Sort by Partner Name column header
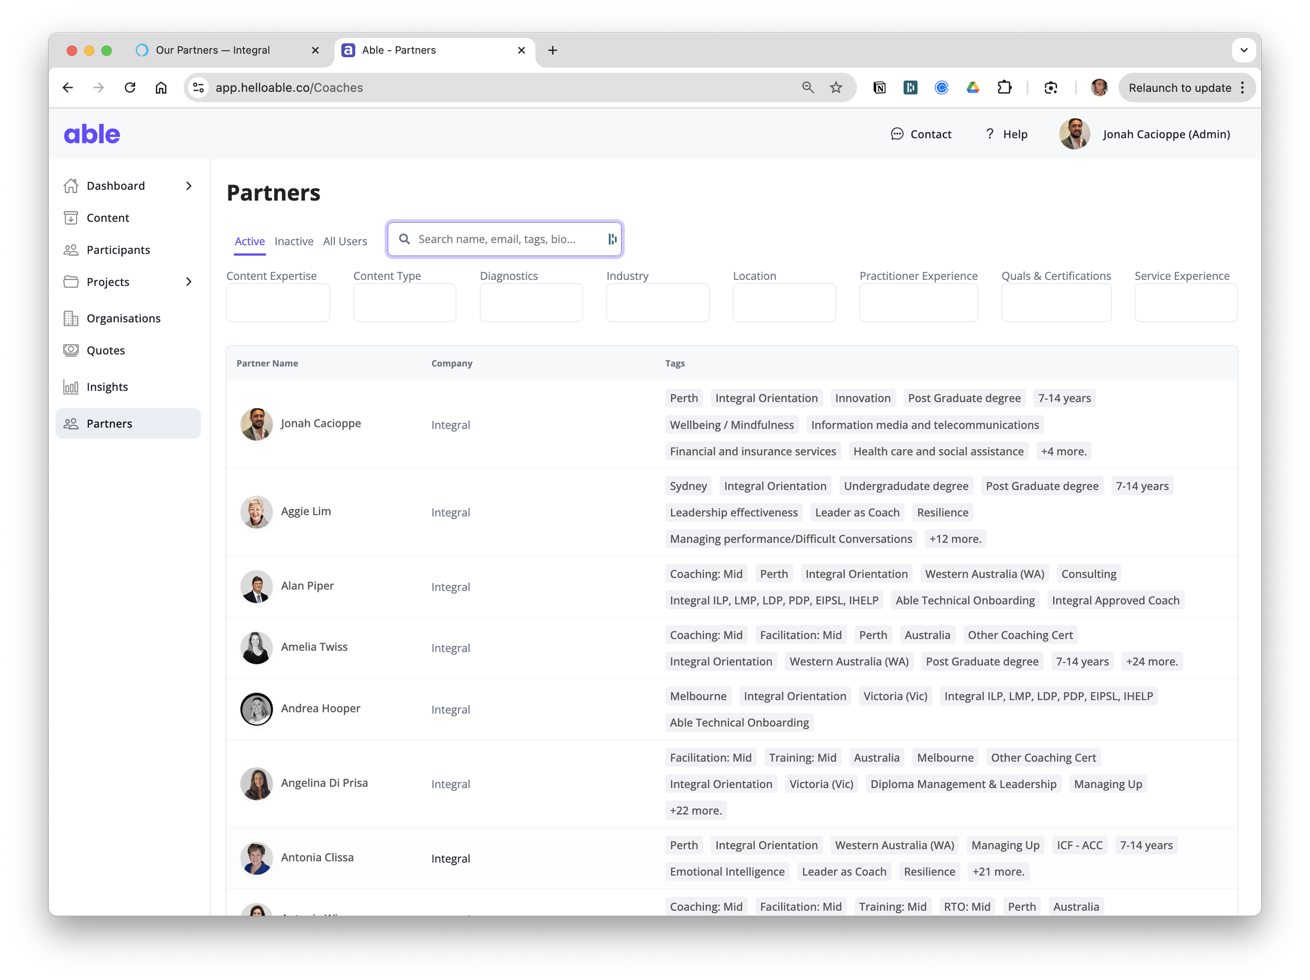Viewport: 1310px width, 980px height. 267,364
